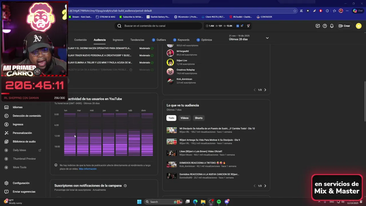The width and height of the screenshot is (366, 206).
Task: Open Stream - Kick Dashboard bookmark
Action: [80, 17]
